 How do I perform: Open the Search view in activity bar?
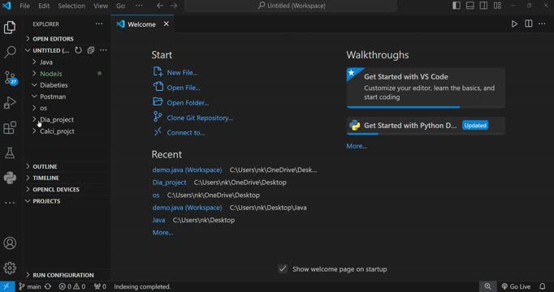10,52
